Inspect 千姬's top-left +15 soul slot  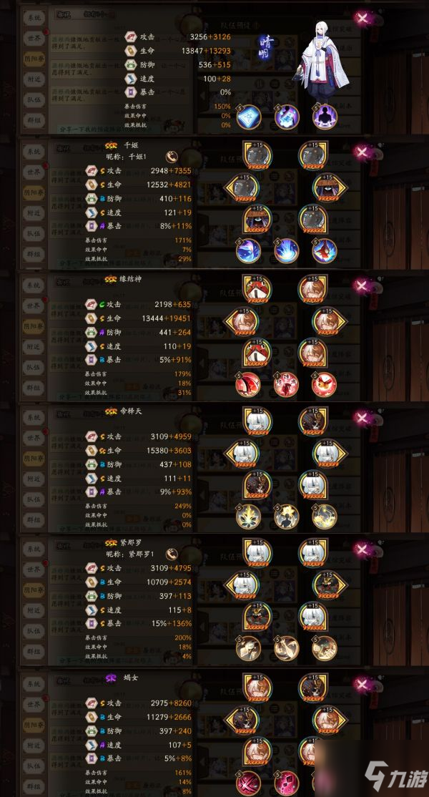pyautogui.click(x=257, y=155)
